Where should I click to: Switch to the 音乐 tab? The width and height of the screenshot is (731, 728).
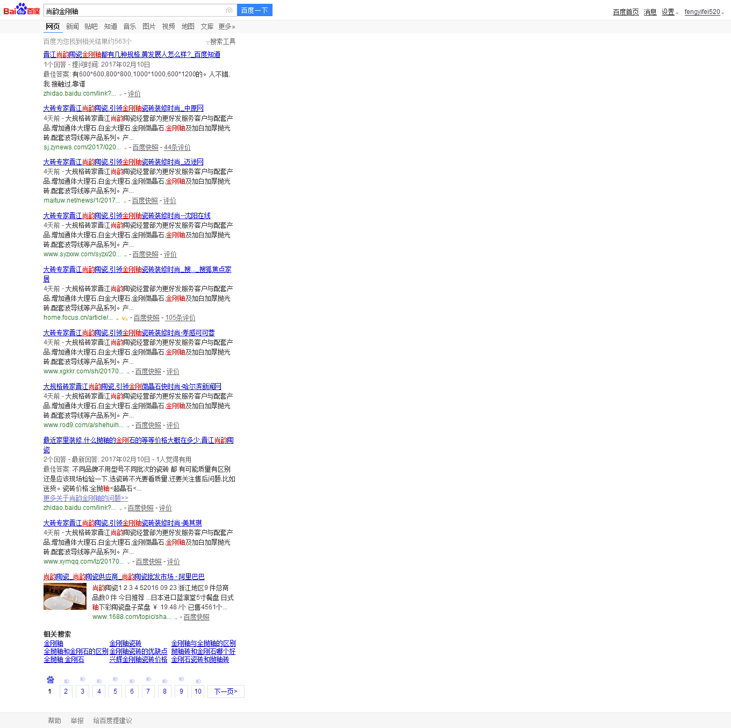tap(130, 26)
